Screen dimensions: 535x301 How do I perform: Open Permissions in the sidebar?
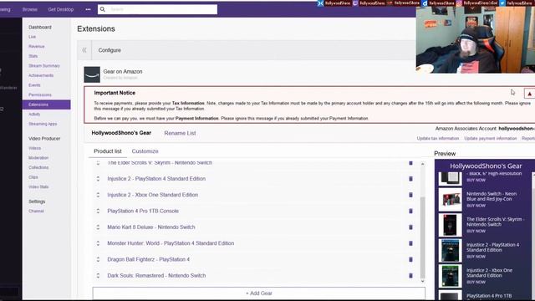coord(40,94)
